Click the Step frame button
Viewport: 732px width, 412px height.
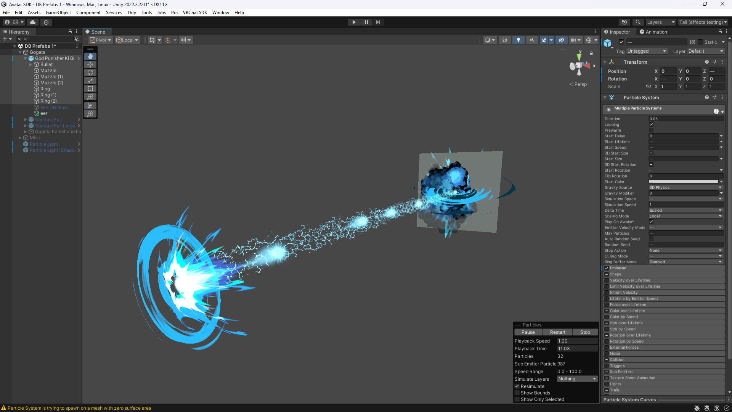[378, 22]
